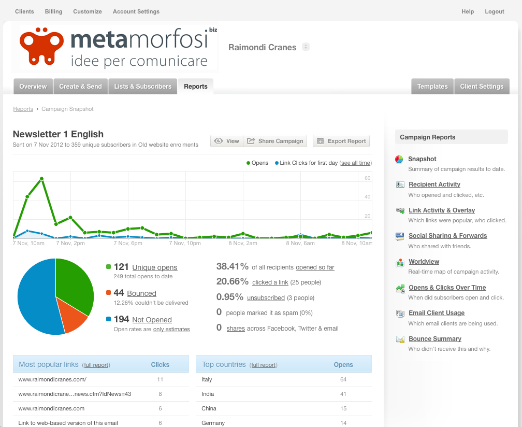This screenshot has height=427, width=522.
Task: Click the Worldview map icon
Action: pyautogui.click(x=400, y=262)
